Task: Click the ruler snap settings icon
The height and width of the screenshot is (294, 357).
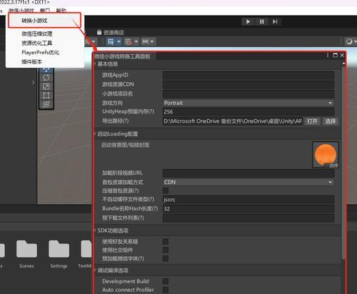Action: [145, 42]
